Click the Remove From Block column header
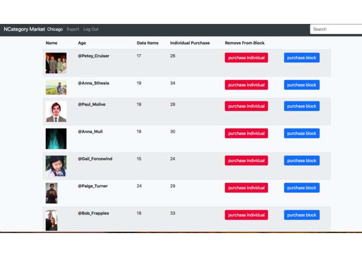Image resolution: width=362 pixels, height=257 pixels. tap(245, 43)
